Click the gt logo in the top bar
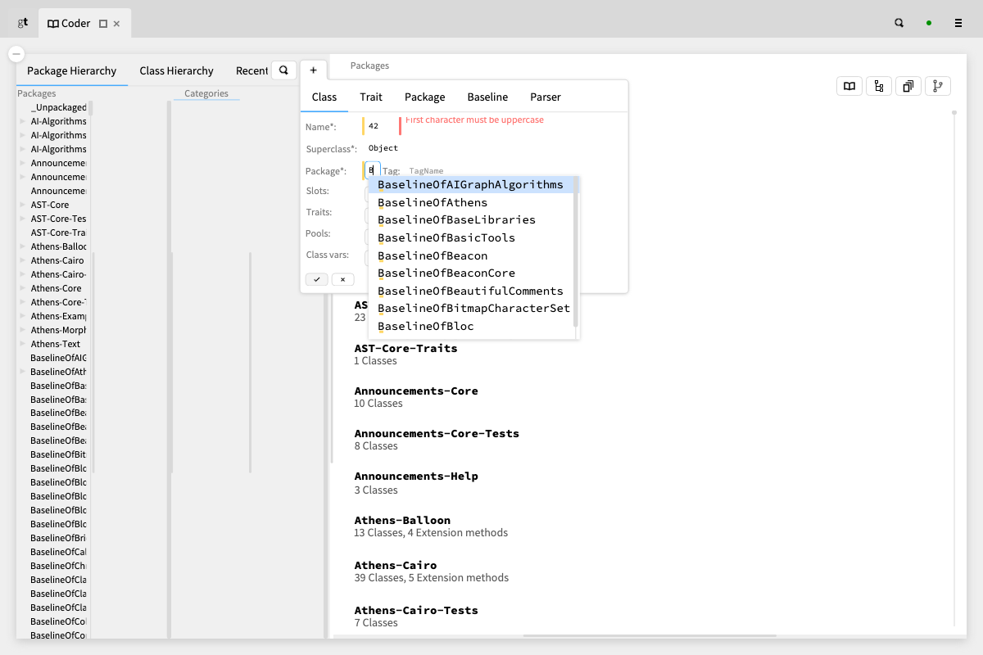Viewport: 983px width, 655px height. [23, 23]
